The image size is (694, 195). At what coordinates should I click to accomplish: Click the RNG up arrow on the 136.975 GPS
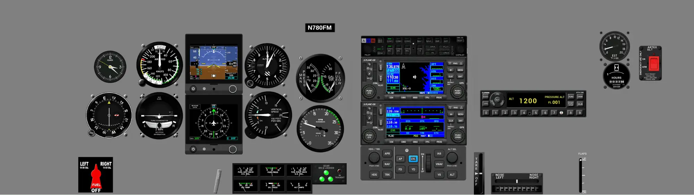pos(461,63)
